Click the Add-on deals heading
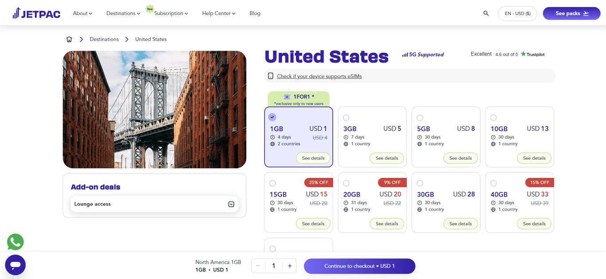Viewport: 606px width, 279px height. tap(95, 187)
